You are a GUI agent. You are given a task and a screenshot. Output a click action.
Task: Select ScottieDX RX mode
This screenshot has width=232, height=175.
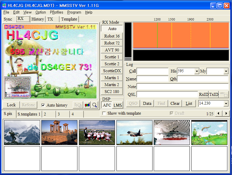[x=112, y=71]
